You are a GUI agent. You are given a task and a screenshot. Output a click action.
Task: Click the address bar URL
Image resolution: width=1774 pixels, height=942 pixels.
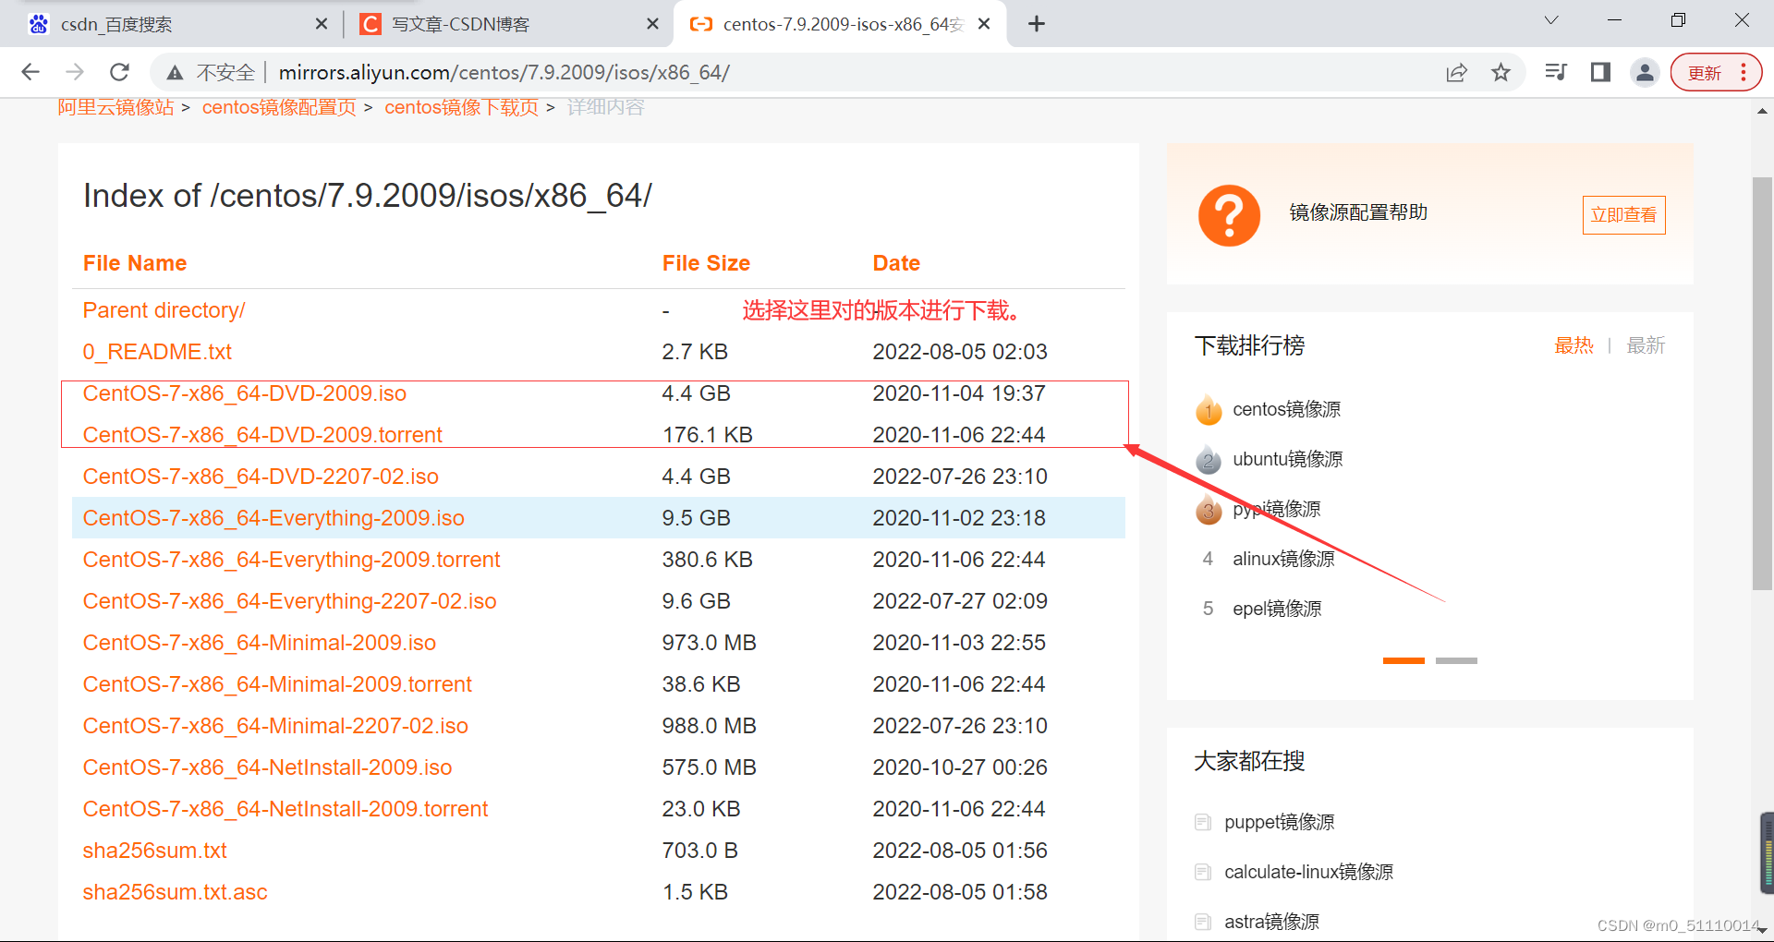coord(504,72)
